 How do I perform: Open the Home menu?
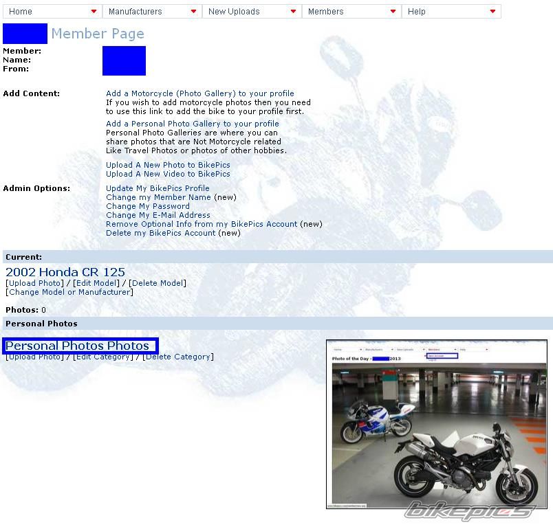(52, 12)
